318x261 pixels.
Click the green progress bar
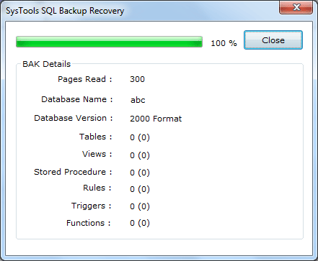(x=109, y=42)
